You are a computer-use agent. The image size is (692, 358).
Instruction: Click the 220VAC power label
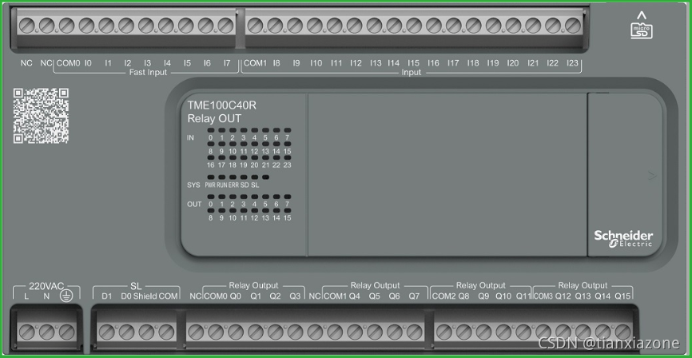(46, 286)
